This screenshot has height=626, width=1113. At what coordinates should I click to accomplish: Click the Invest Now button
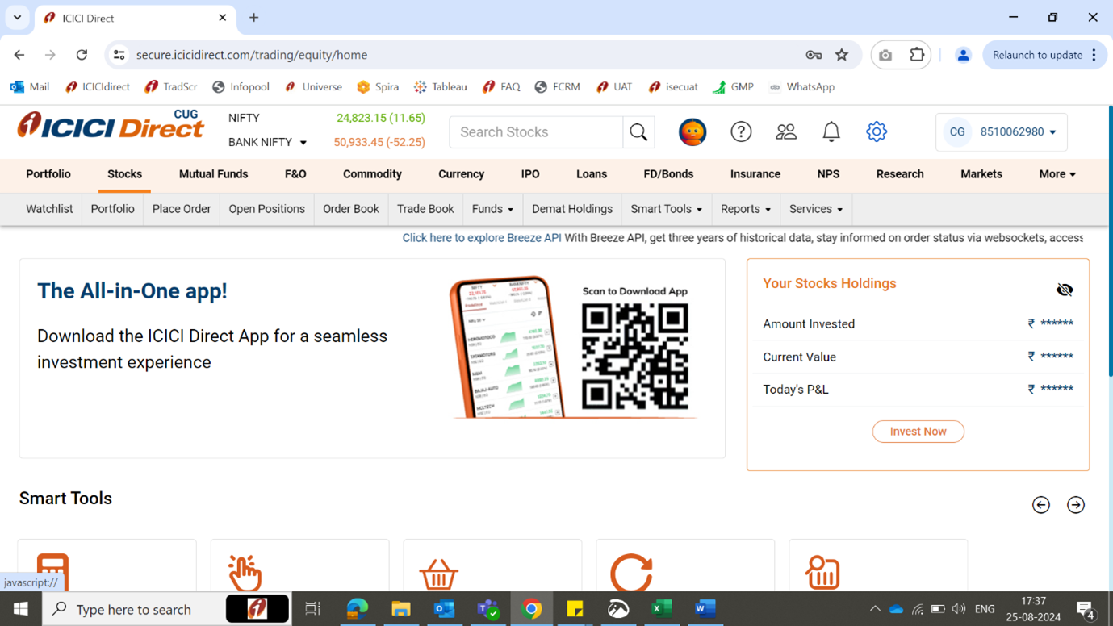(918, 432)
